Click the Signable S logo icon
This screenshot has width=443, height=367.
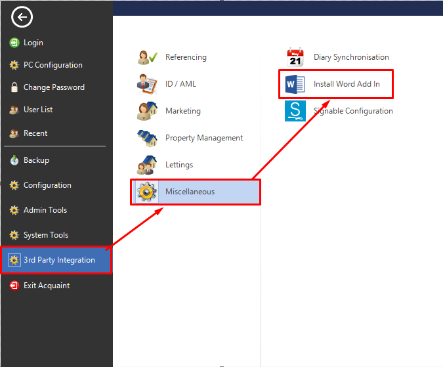295,111
